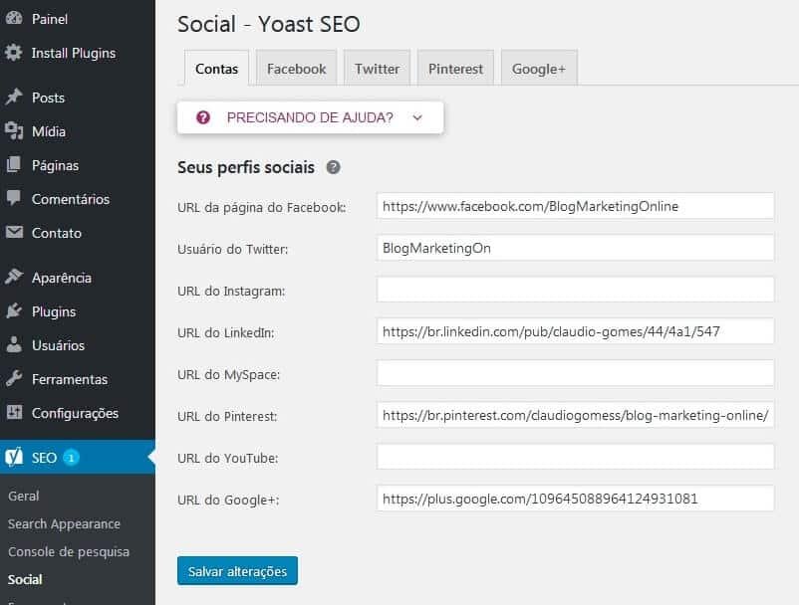Open Ferramentas menu entry
799x605 pixels.
[x=70, y=379]
